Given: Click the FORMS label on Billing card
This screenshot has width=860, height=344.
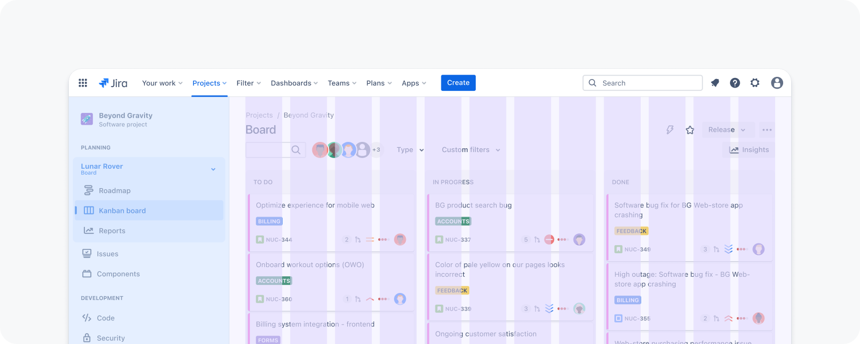Looking at the screenshot, I should tap(268, 340).
